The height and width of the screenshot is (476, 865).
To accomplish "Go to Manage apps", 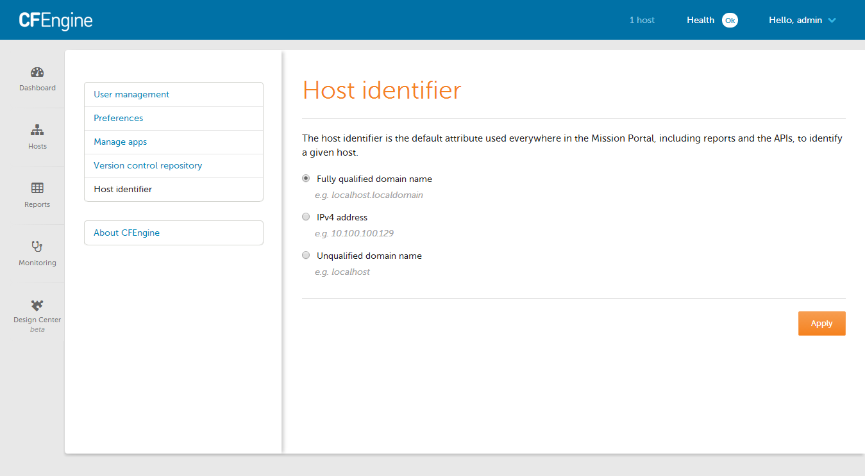I will (x=174, y=142).
